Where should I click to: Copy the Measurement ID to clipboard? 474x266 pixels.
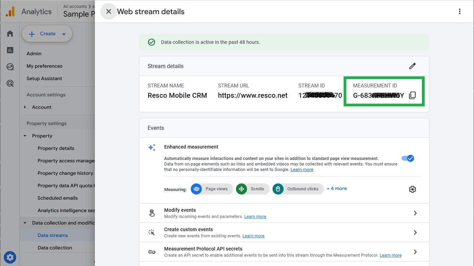tap(412, 96)
